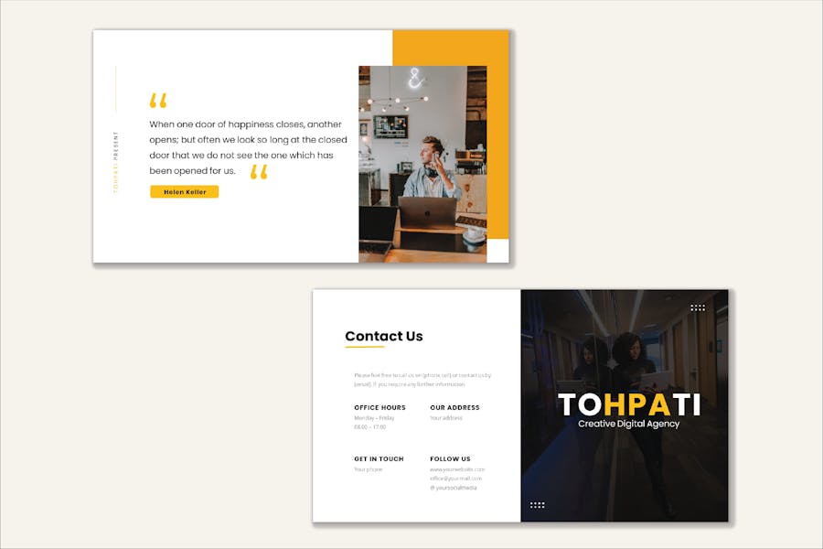Select the dark hallway photo behind the TOHPATI logo

(625, 405)
